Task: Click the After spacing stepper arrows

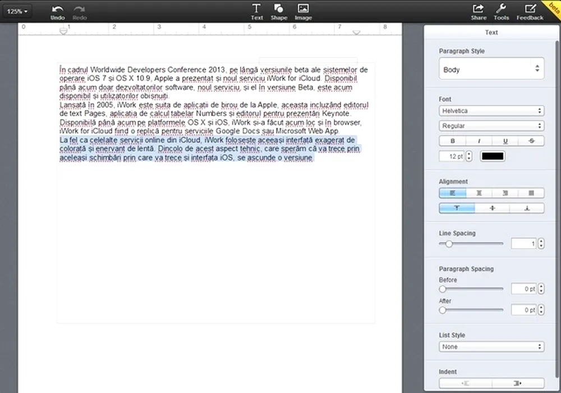Action: coord(541,310)
